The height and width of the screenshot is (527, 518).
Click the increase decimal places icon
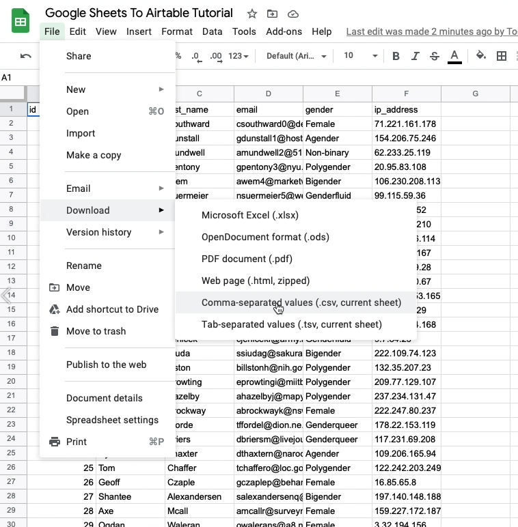pyautogui.click(x=216, y=56)
